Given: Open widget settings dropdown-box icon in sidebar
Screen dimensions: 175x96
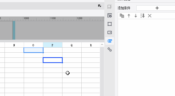Looking at the screenshot, I should 110,32.
